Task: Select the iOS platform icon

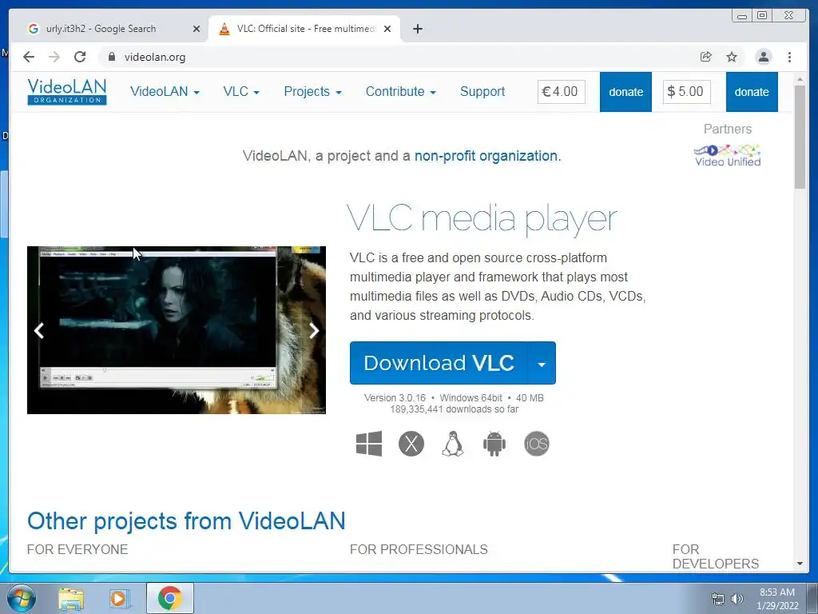Action: coord(537,444)
